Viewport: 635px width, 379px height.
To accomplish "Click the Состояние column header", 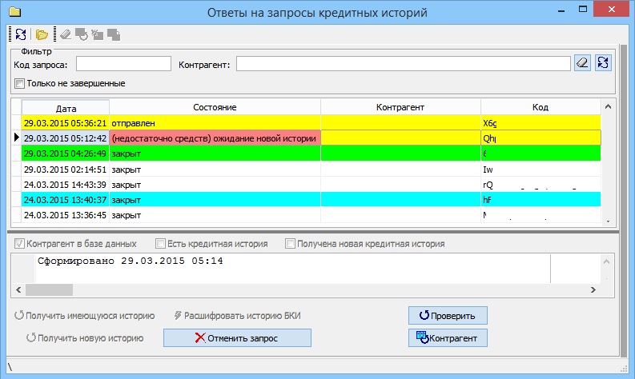I will (x=215, y=107).
